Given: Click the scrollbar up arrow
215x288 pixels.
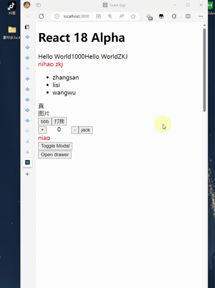Looking at the screenshot, I should coord(204,25).
